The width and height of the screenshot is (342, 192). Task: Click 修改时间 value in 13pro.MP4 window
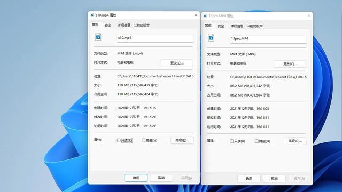[x=250, y=118]
